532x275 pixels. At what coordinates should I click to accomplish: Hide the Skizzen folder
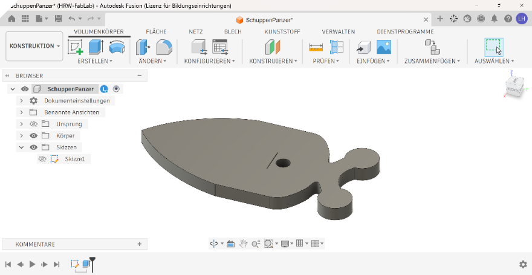(x=33, y=147)
